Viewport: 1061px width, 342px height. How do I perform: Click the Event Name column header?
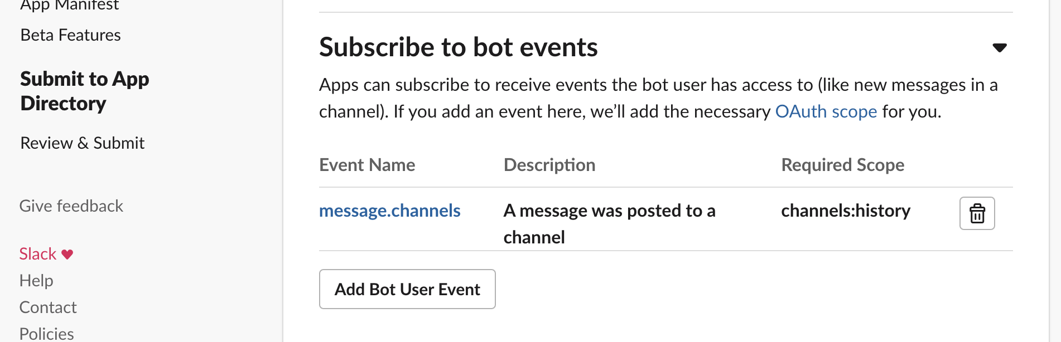pyautogui.click(x=366, y=165)
